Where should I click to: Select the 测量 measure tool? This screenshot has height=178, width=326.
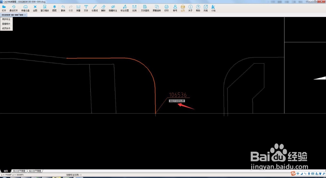pyautogui.click(x=78, y=8)
